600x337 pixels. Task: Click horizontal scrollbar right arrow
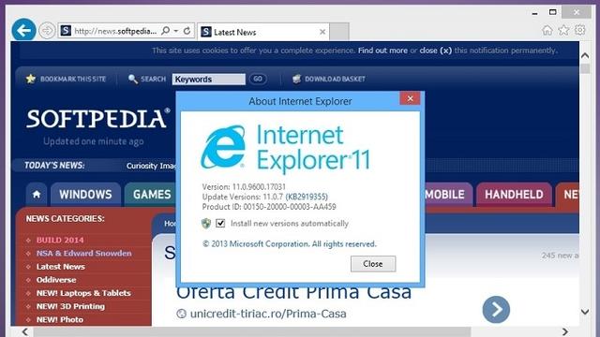pos(565,331)
